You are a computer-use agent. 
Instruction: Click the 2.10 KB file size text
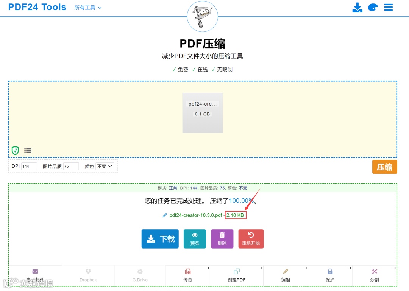tap(235, 215)
